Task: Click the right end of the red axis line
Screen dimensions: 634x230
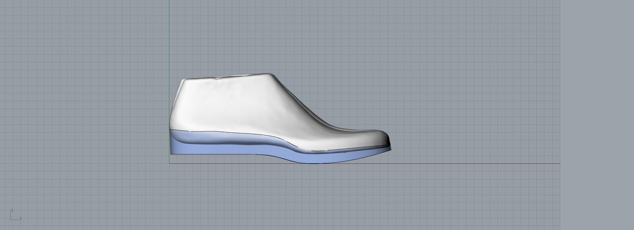Action: (x=559, y=164)
